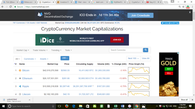The height and width of the screenshot is (109, 195).
Task: Switch to the Mail - luke tab
Action: [x=83, y=2]
